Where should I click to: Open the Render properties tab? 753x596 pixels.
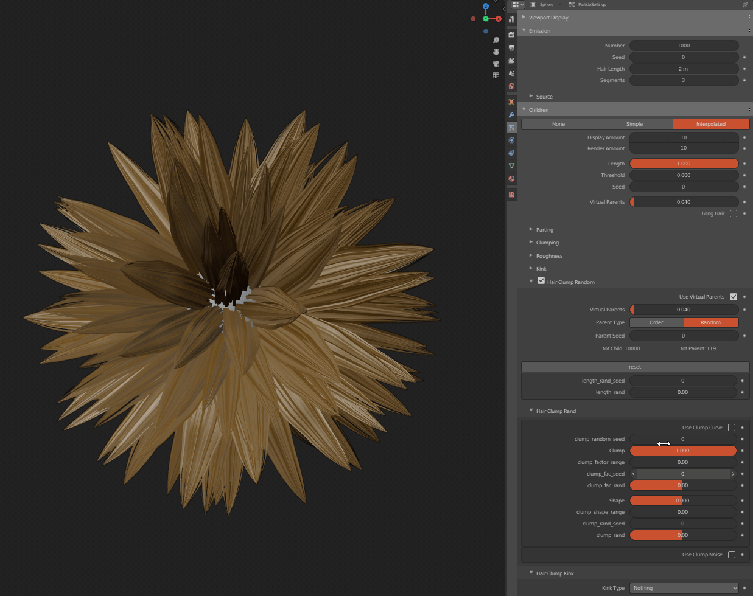click(x=511, y=35)
